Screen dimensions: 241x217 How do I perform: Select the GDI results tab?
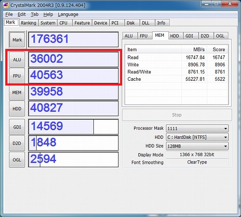click(x=189, y=36)
